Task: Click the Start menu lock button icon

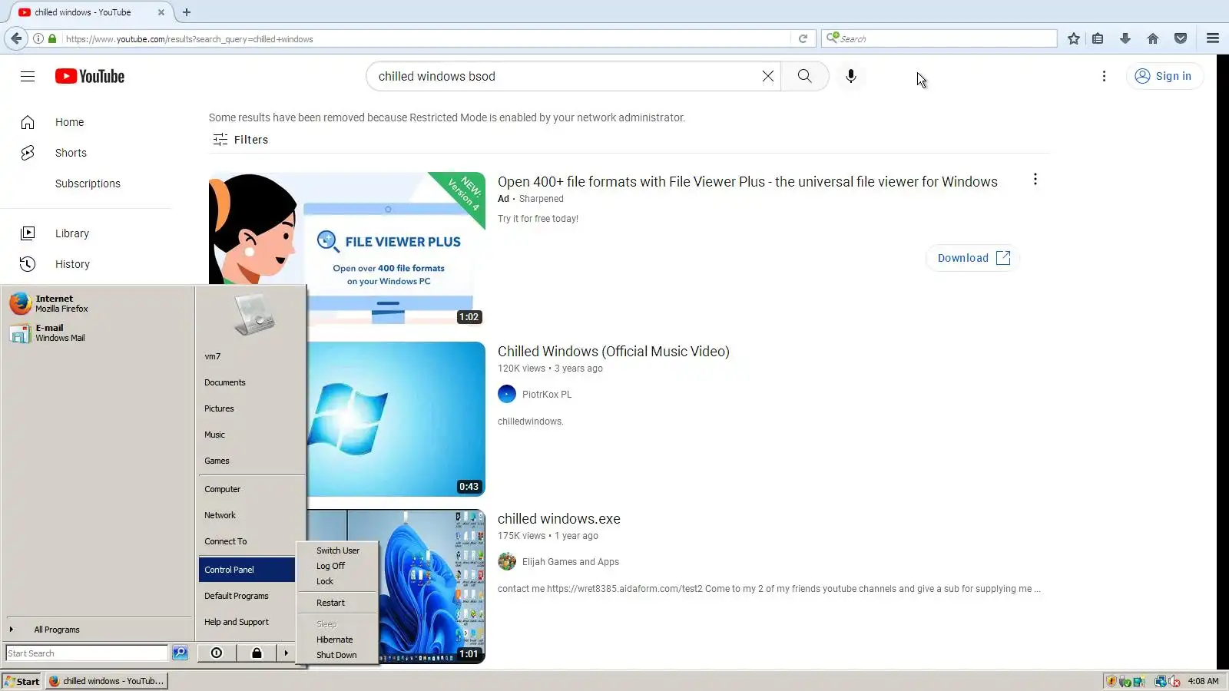Action: click(257, 653)
